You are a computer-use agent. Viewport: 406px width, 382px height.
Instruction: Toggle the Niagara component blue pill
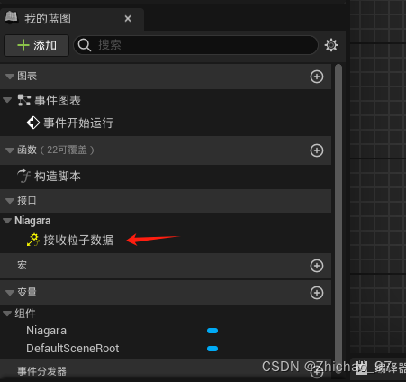point(212,331)
